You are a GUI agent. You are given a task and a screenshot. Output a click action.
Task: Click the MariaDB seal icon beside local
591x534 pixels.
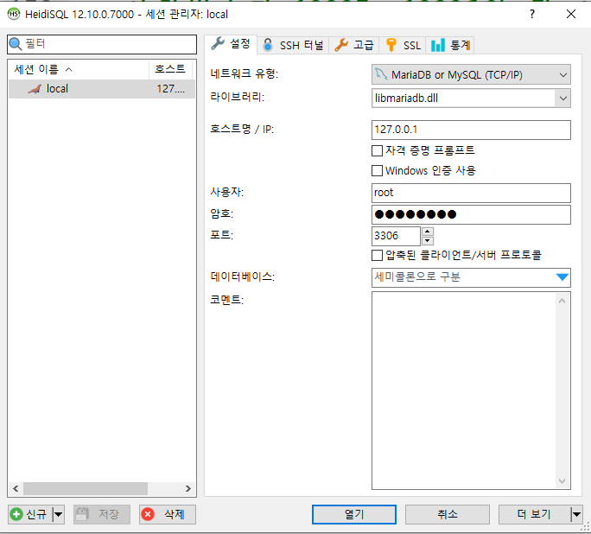click(35, 89)
